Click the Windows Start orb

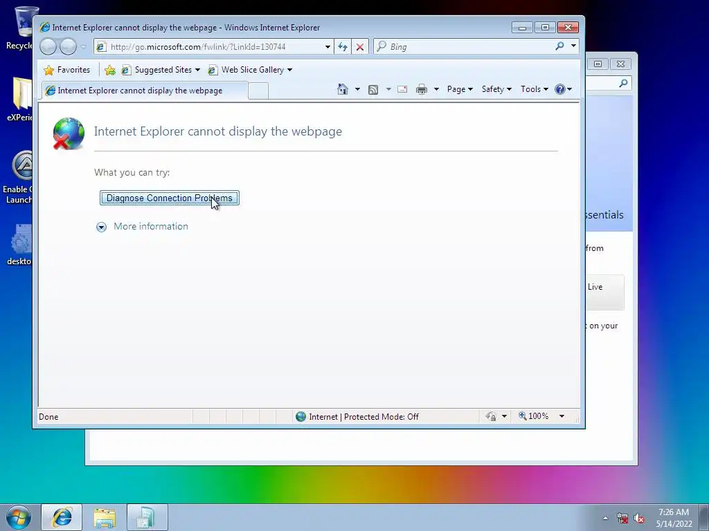pyautogui.click(x=19, y=517)
